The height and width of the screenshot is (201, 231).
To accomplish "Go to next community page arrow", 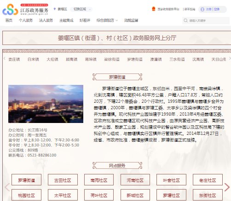I will [x=227, y=187].
